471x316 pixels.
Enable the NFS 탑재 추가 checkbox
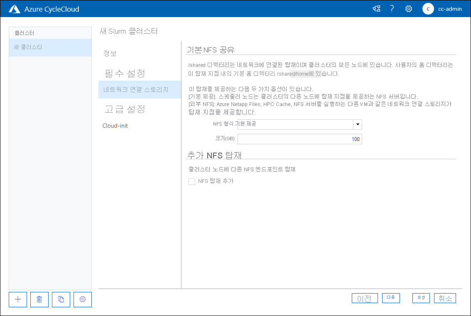pyautogui.click(x=192, y=181)
